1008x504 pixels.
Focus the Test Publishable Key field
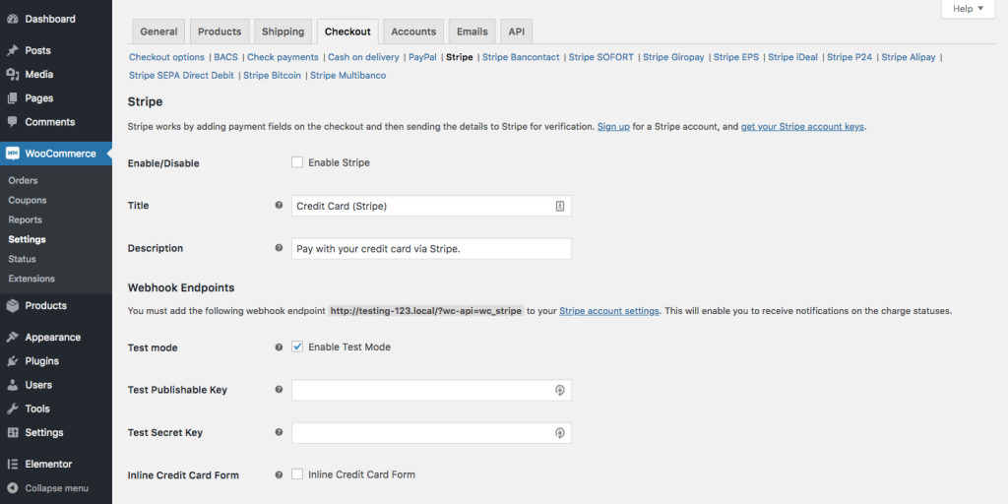click(431, 390)
